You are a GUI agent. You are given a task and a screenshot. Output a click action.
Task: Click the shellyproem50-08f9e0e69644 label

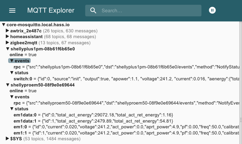point(43,85)
